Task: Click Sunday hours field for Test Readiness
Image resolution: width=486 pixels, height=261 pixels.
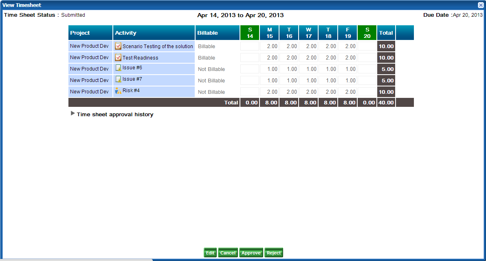Action: tap(250, 58)
